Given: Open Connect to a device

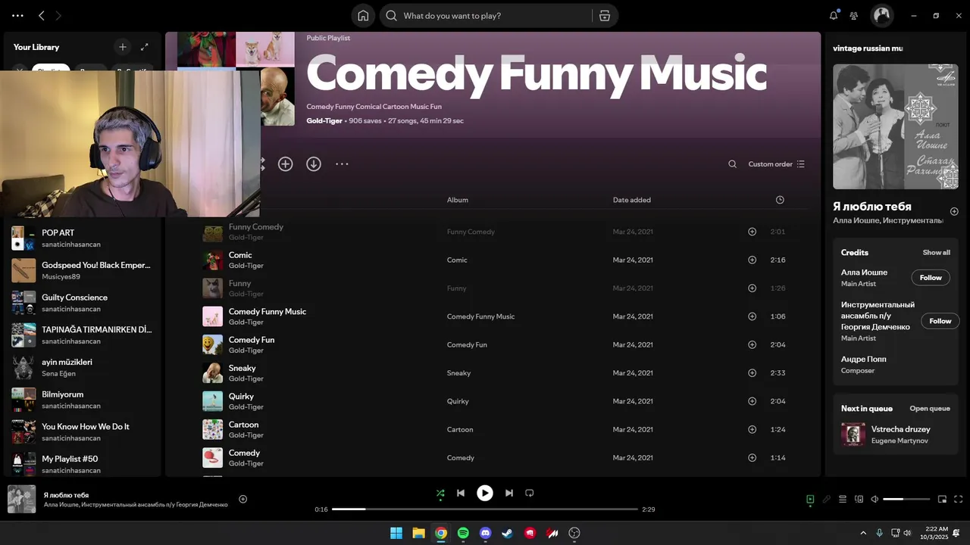Looking at the screenshot, I should [x=859, y=500].
